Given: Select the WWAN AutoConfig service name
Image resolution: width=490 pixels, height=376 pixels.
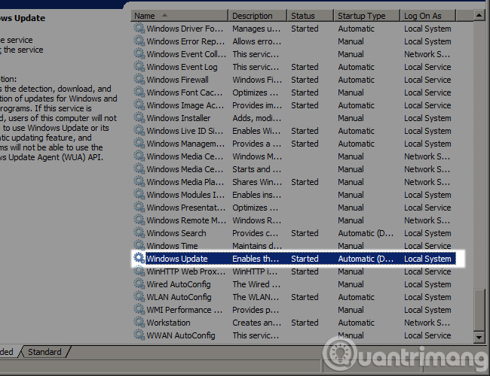Looking at the screenshot, I should click(181, 335).
